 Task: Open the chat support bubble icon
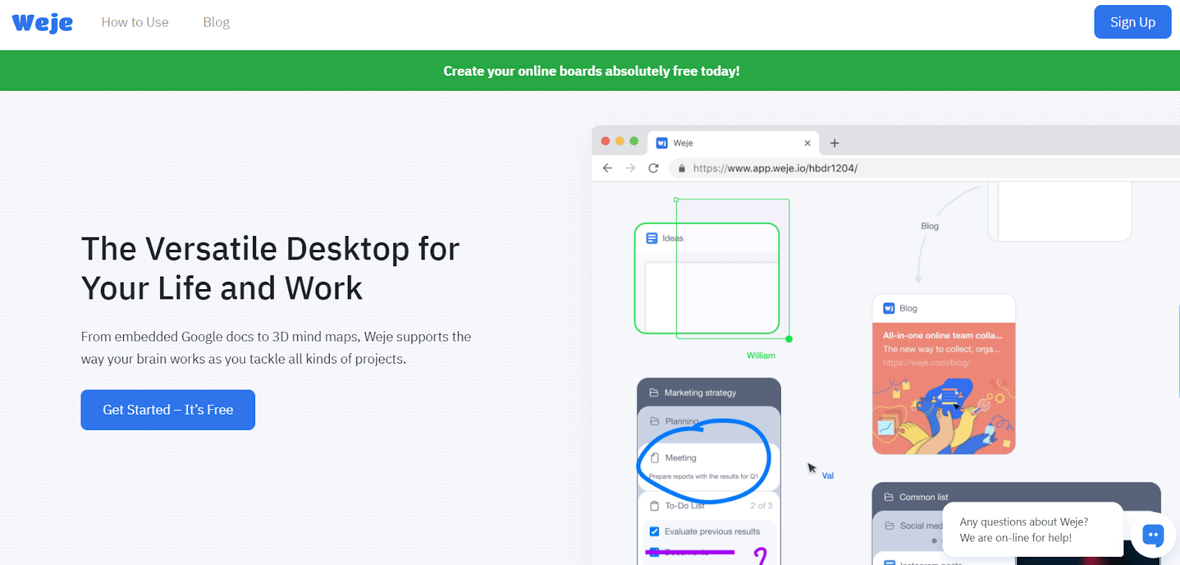point(1153,535)
